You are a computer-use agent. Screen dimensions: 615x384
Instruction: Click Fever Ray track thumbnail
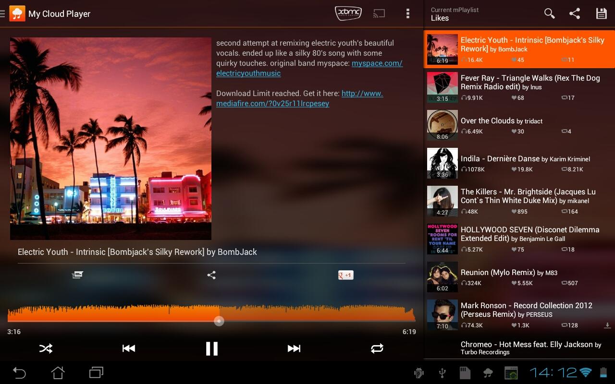443,87
